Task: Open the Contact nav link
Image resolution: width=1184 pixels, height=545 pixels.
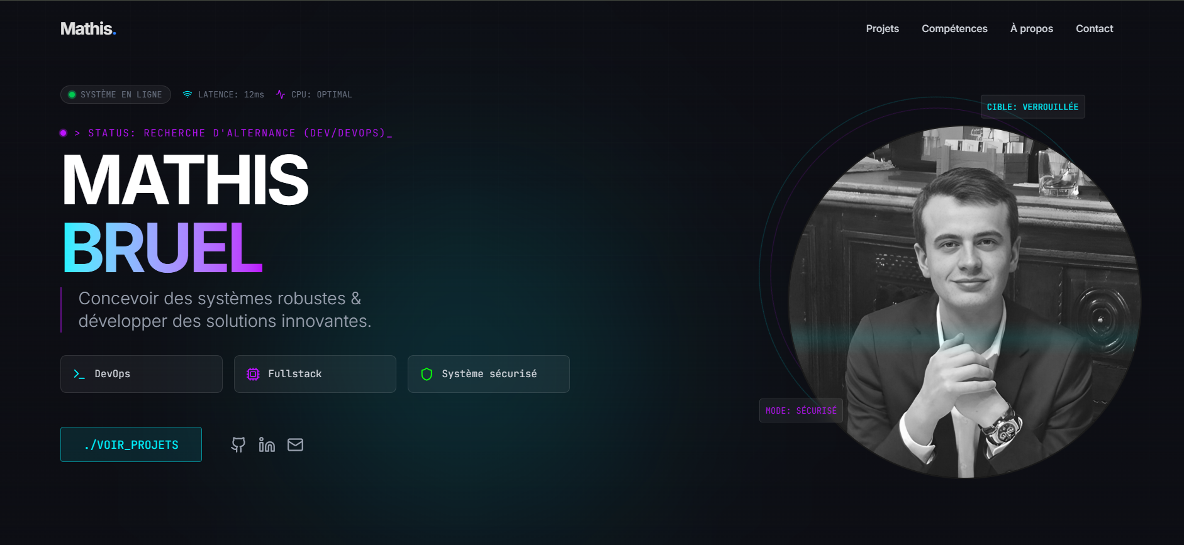Action: [x=1094, y=29]
